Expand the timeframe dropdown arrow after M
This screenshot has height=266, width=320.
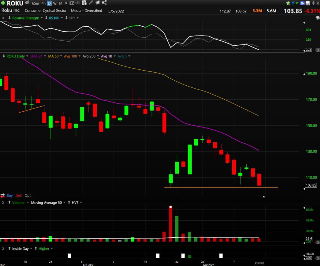coord(66,3)
